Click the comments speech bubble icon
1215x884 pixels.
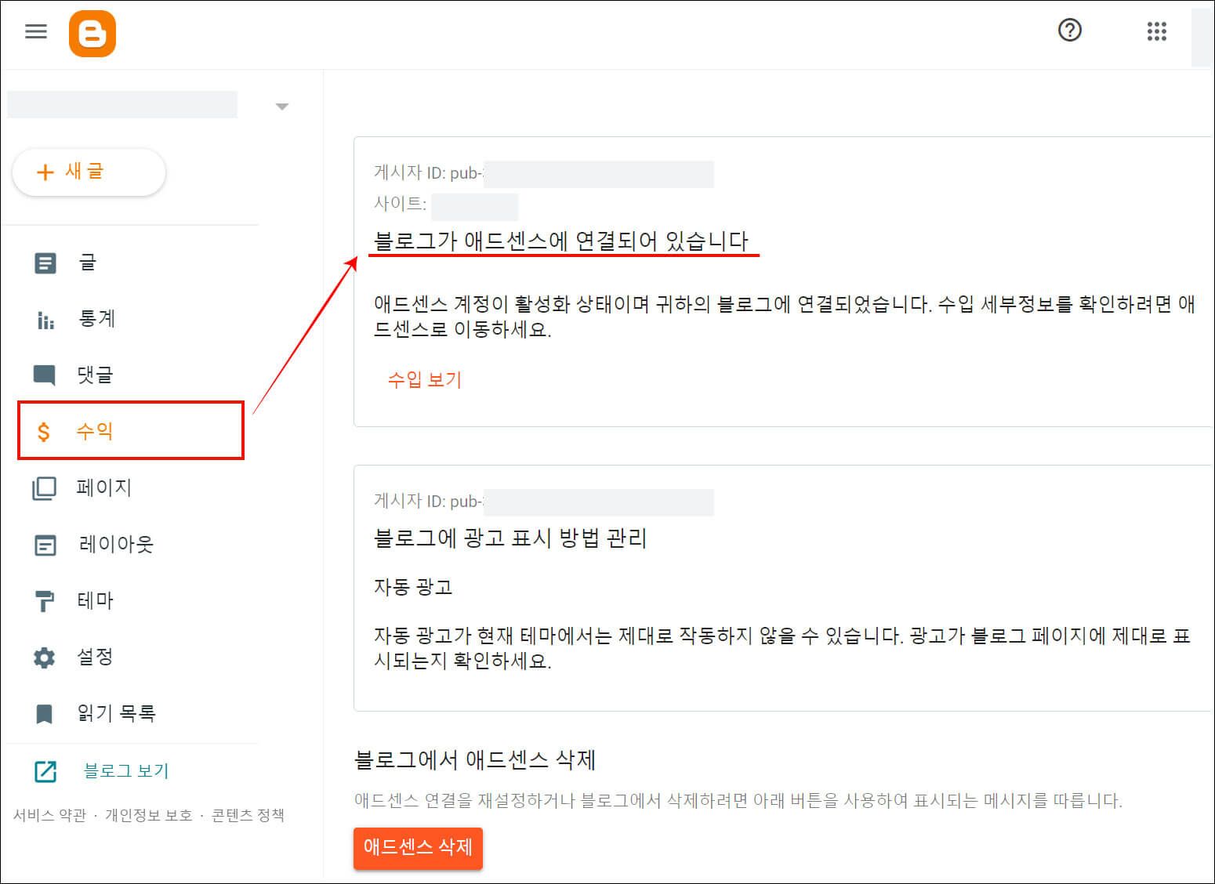click(45, 375)
